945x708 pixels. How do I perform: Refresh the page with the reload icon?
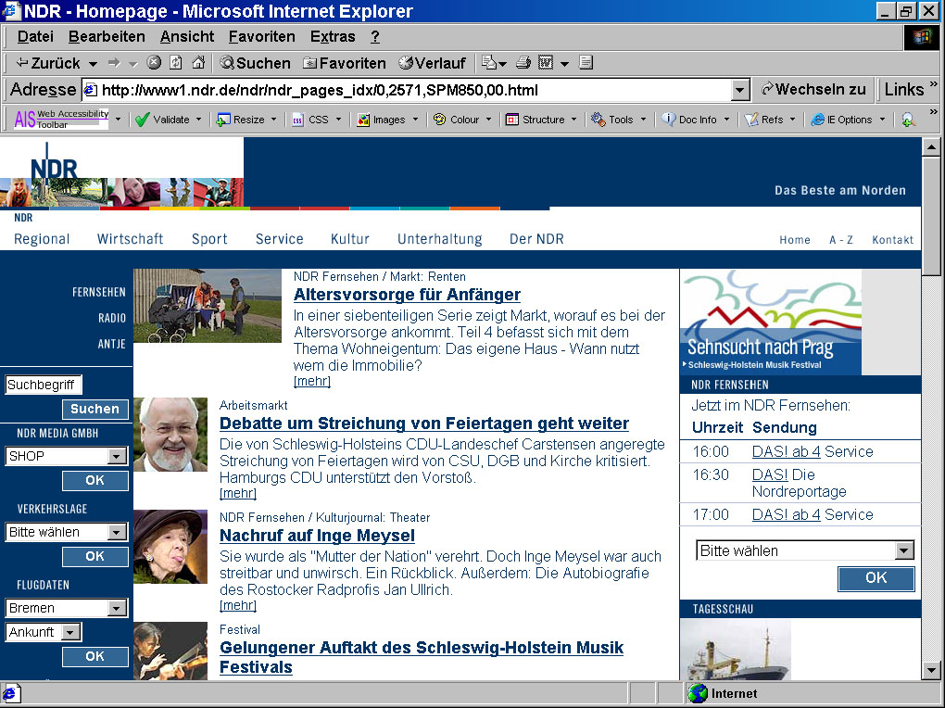[176, 62]
